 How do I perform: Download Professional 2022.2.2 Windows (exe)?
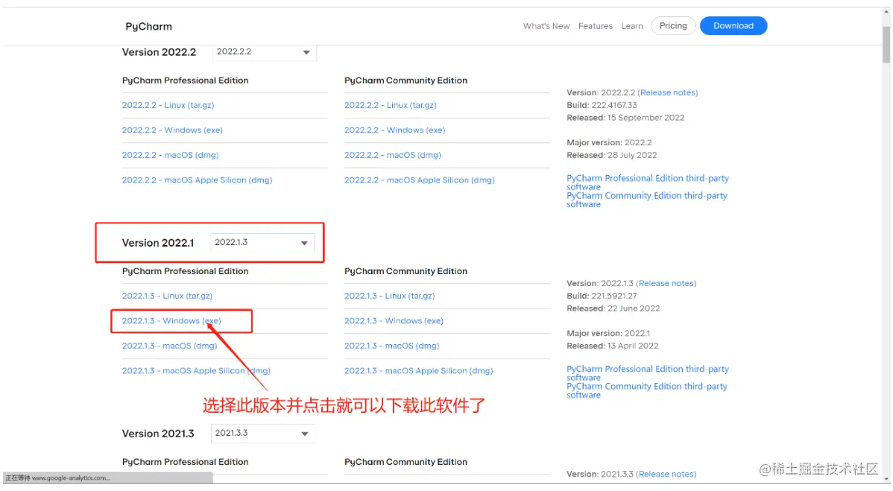(x=172, y=130)
